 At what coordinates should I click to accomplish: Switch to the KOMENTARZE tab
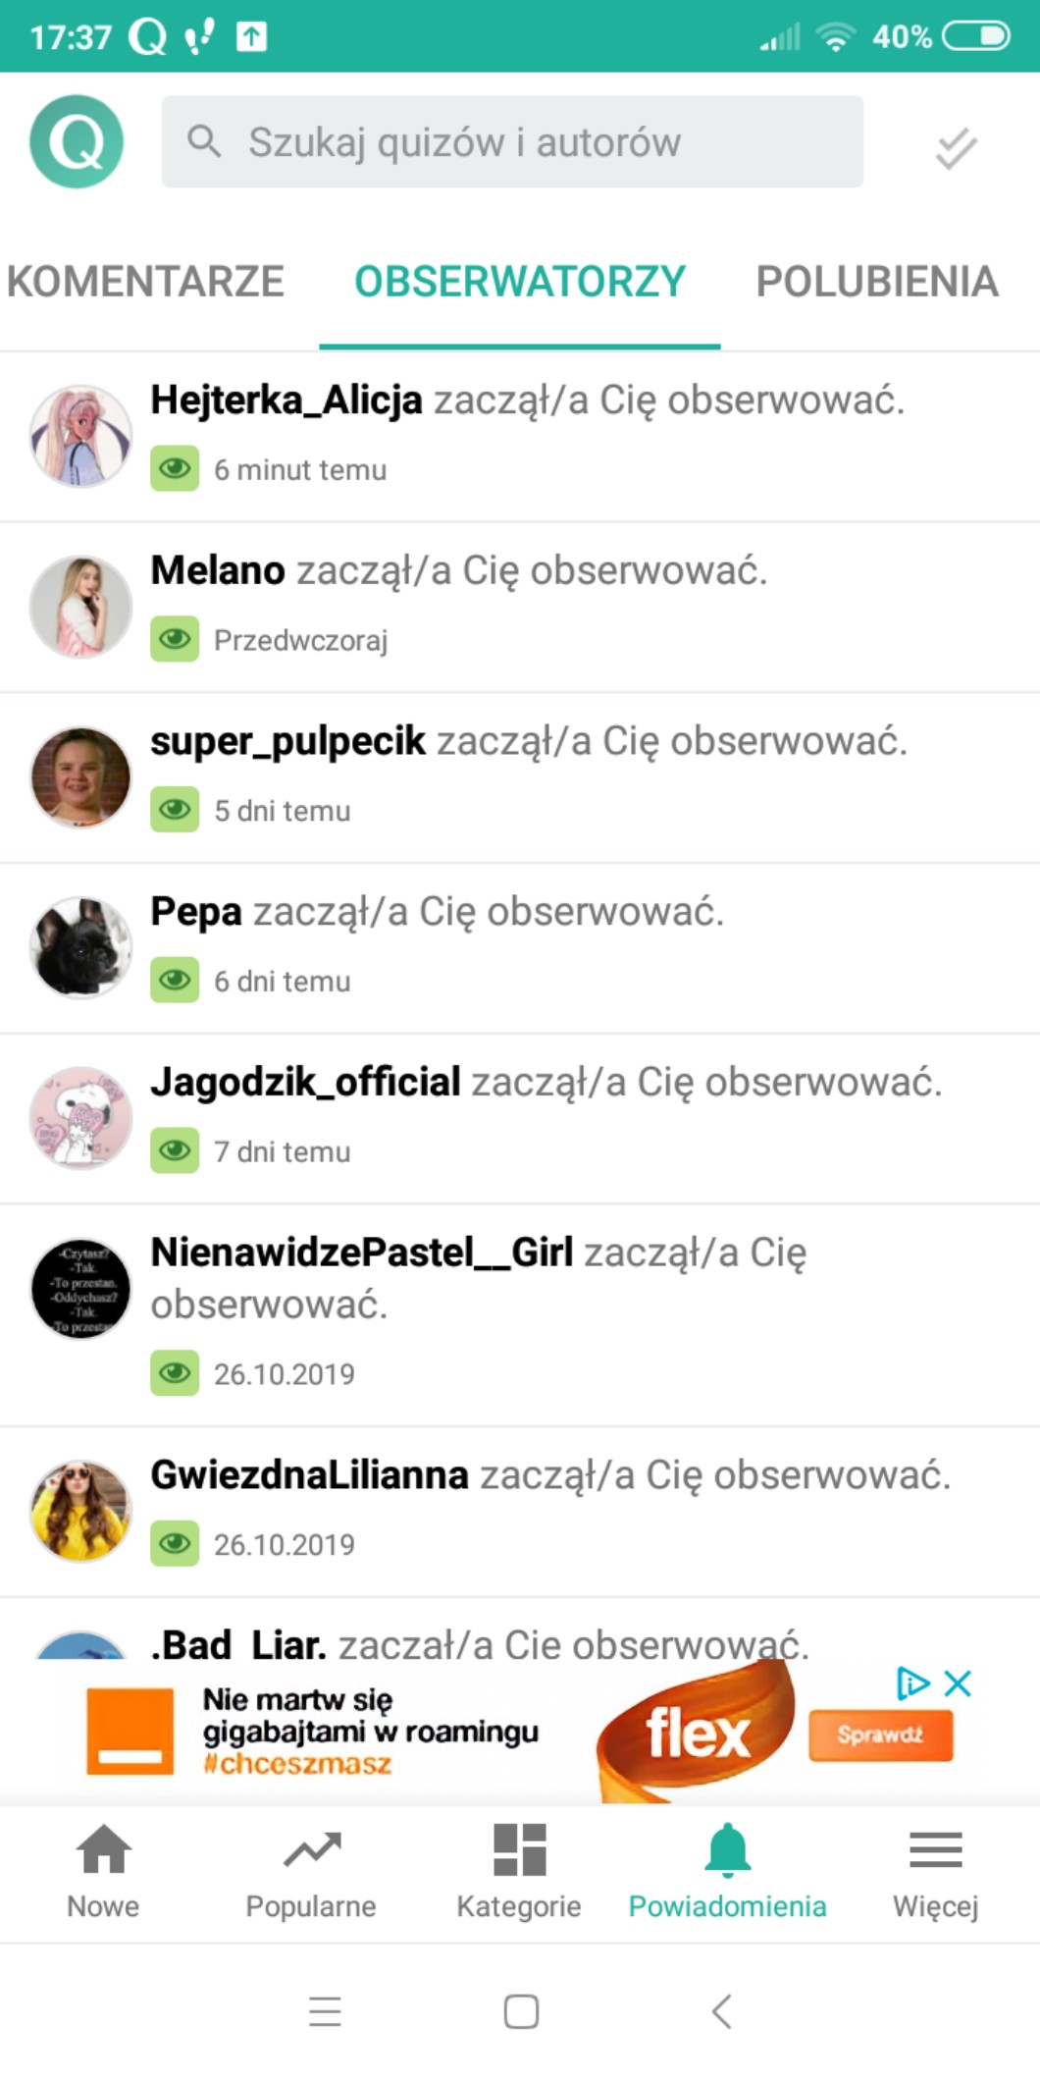145,282
